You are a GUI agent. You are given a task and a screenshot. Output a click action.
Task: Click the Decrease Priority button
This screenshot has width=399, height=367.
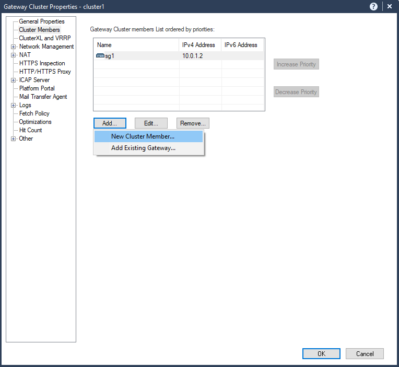(x=296, y=92)
